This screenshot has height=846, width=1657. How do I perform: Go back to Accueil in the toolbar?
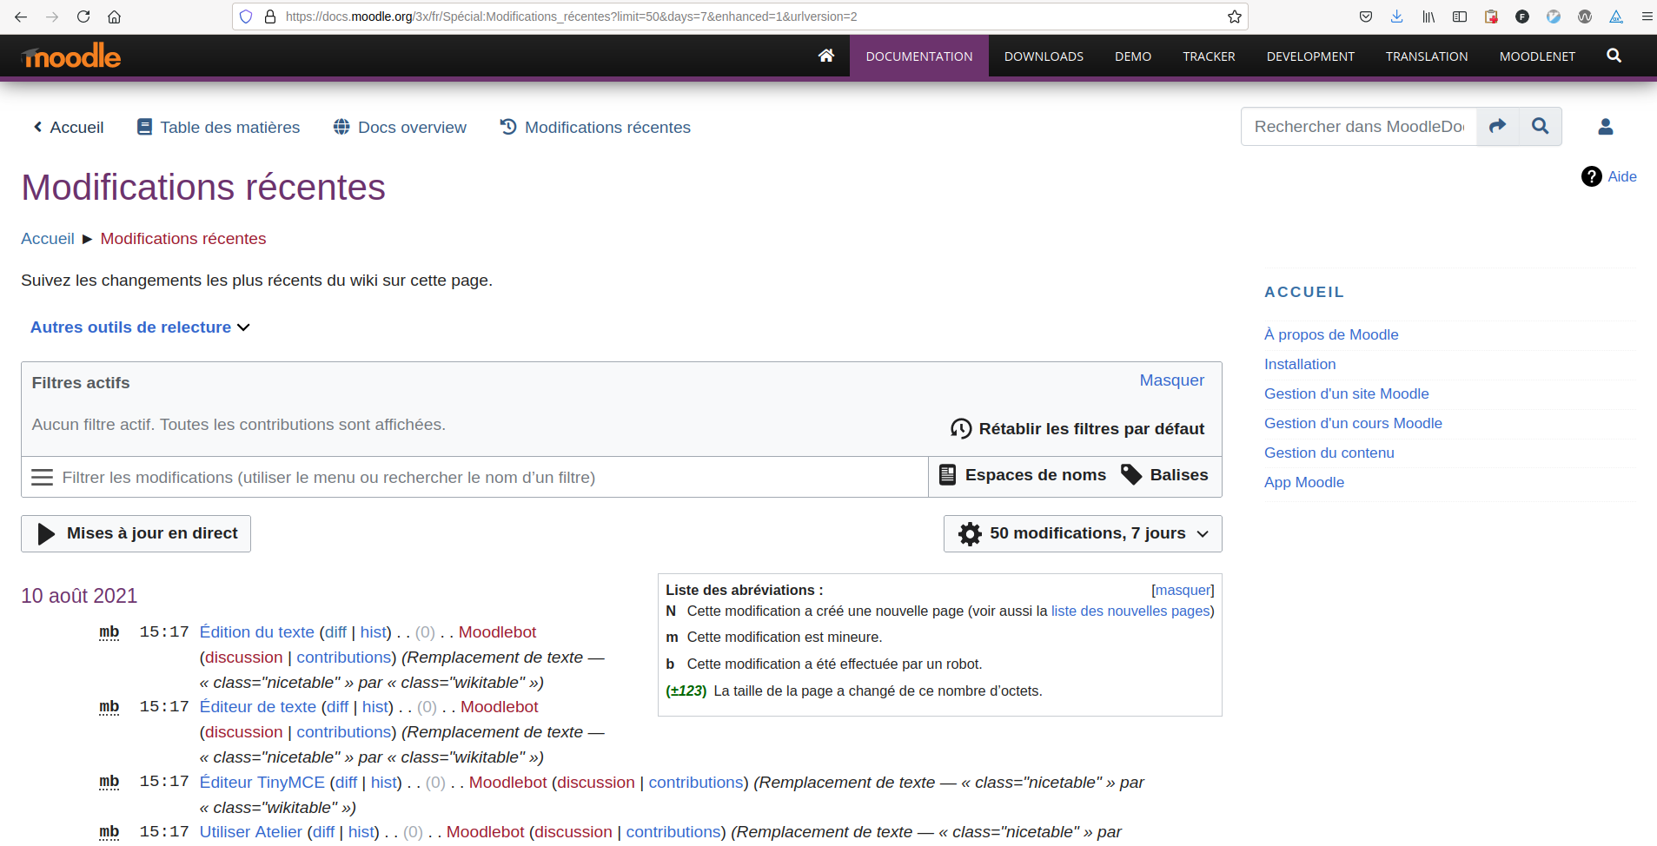click(68, 128)
